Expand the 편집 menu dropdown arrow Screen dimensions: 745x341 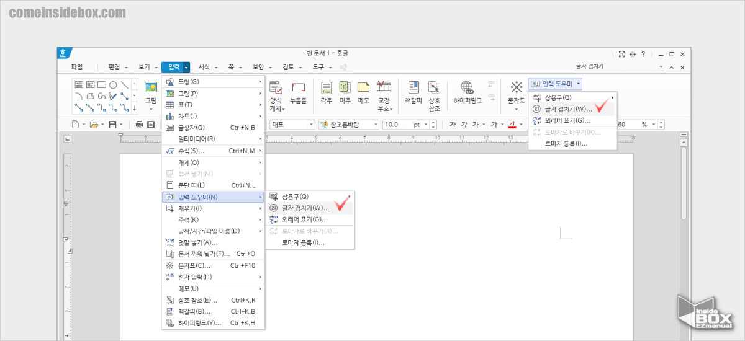[x=126, y=67]
